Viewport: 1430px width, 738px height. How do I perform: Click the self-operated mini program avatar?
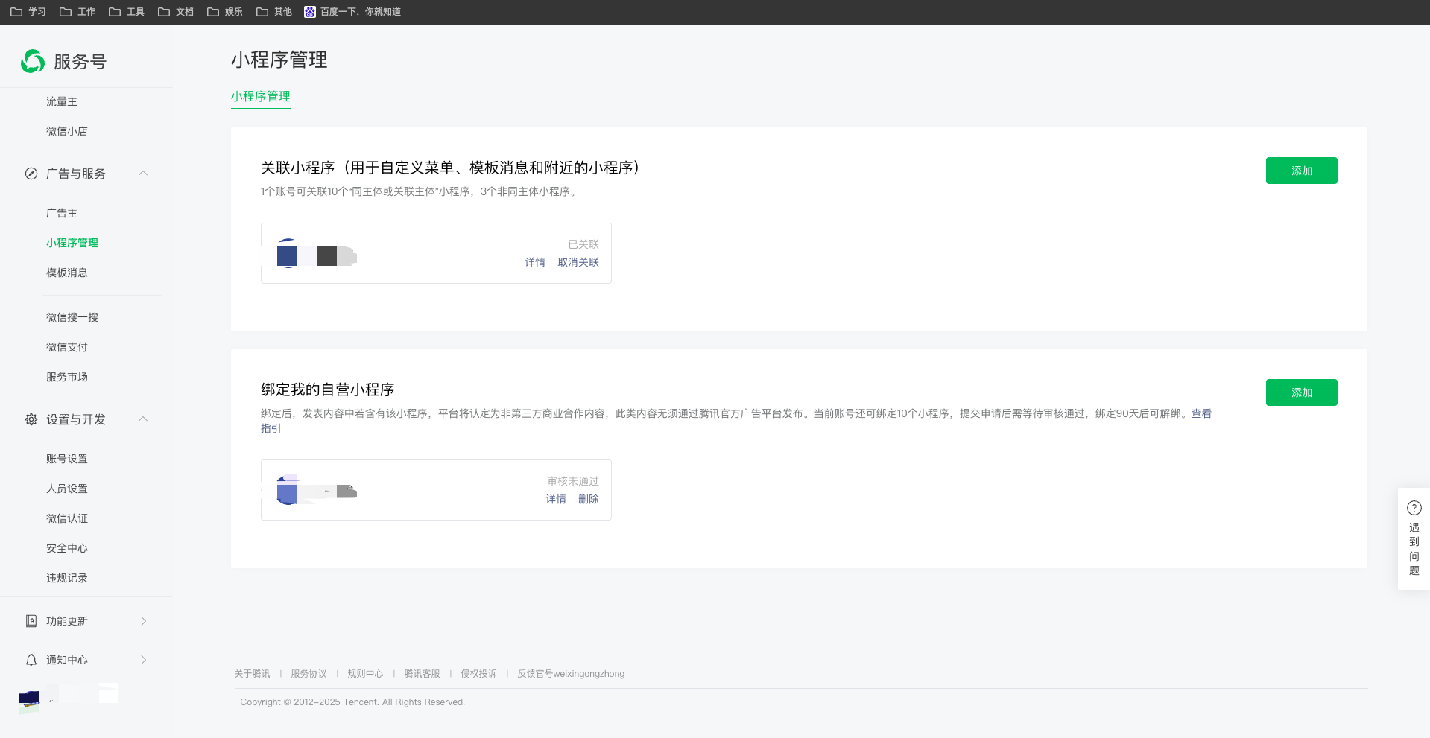pyautogui.click(x=288, y=490)
